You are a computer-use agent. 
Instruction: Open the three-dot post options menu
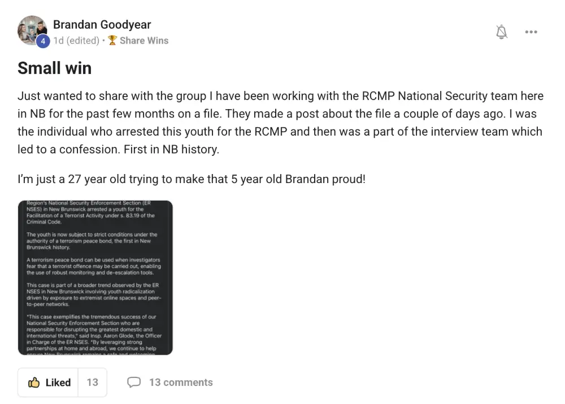(x=531, y=32)
